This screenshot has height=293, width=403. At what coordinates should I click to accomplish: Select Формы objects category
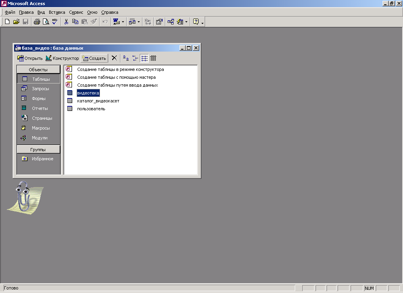pos(38,98)
